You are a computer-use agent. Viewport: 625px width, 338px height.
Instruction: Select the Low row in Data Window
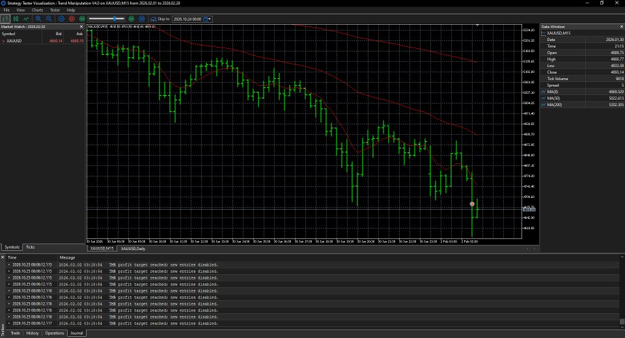[x=582, y=65]
